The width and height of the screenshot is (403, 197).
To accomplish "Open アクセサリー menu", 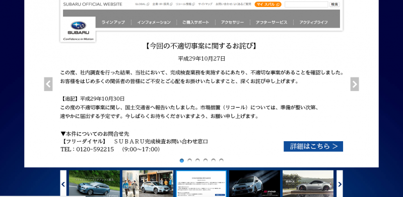I will [x=232, y=22].
